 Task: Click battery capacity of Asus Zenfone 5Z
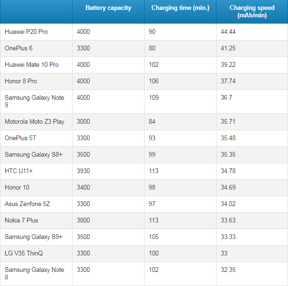(x=83, y=204)
